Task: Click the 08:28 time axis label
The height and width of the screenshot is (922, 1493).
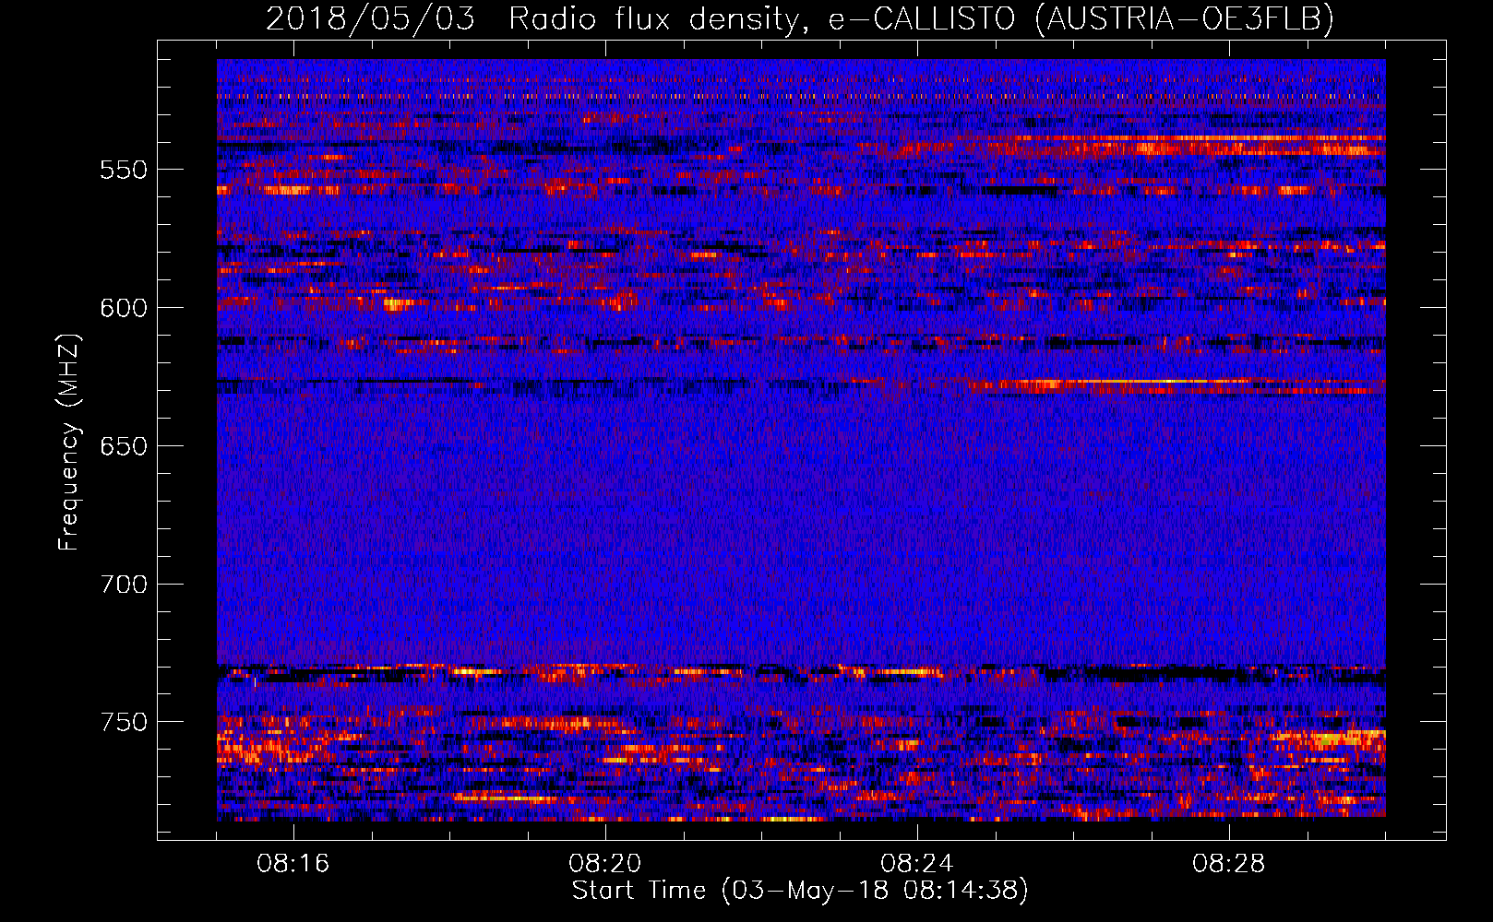Action: pyautogui.click(x=1229, y=864)
